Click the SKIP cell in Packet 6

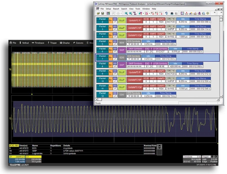[122, 50]
